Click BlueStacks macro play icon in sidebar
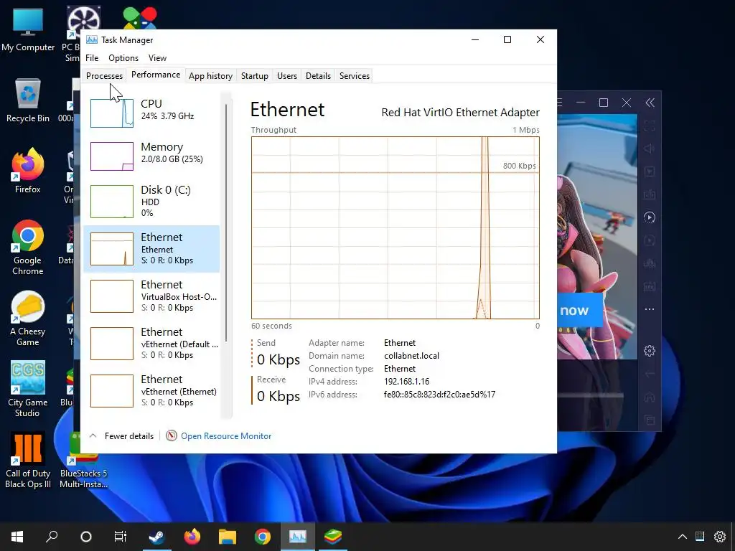 coord(649,217)
